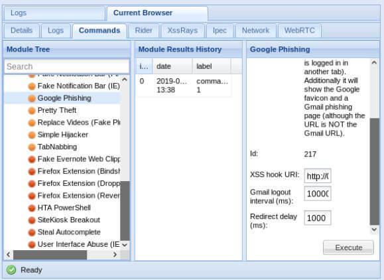Click the red icon beside HTA PowerShell
Screen dimensions: 384x280
point(32,208)
